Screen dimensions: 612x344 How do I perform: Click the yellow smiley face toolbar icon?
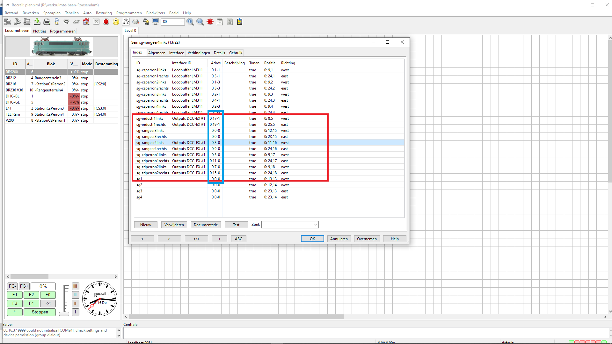coord(116,22)
